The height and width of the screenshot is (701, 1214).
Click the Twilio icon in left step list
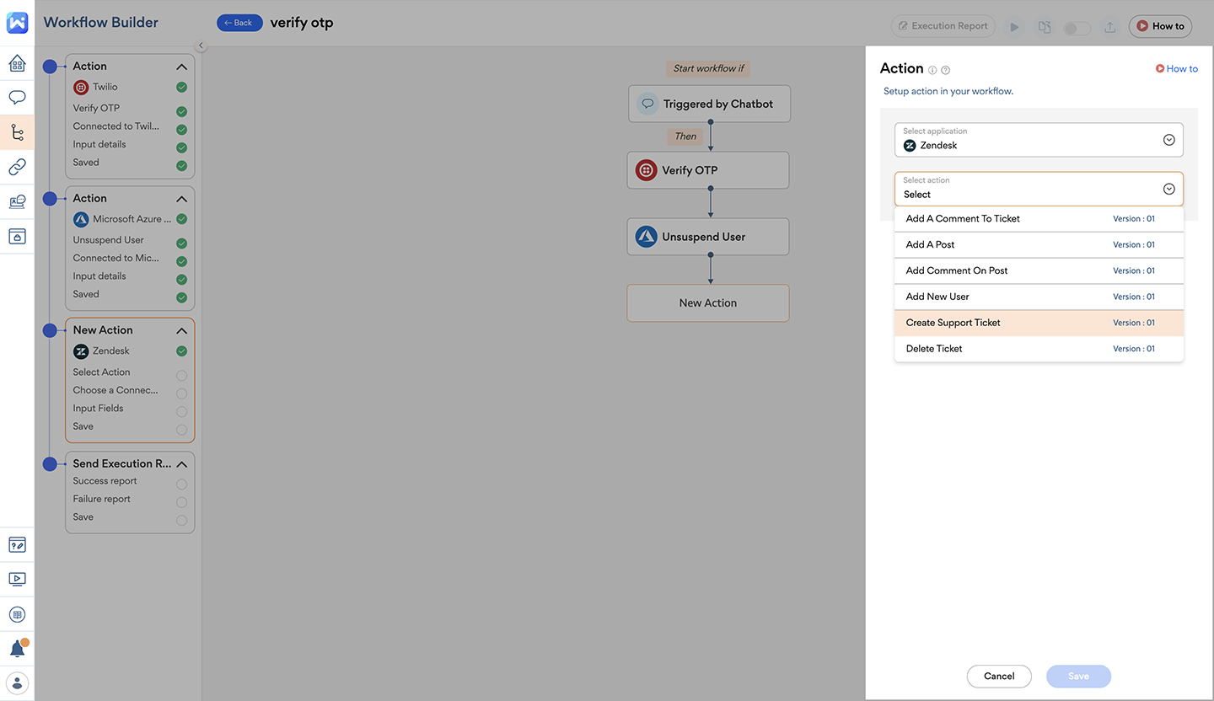point(81,87)
